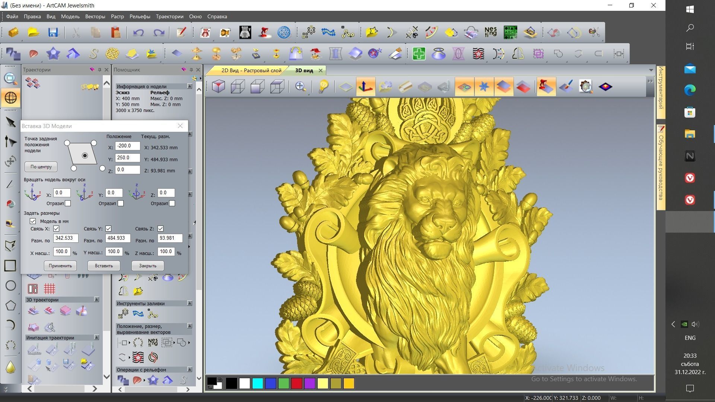Click the green plus add relief icon

tap(419, 54)
